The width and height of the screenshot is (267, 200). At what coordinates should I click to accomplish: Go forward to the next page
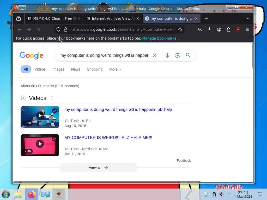pyautogui.click(x=29, y=30)
